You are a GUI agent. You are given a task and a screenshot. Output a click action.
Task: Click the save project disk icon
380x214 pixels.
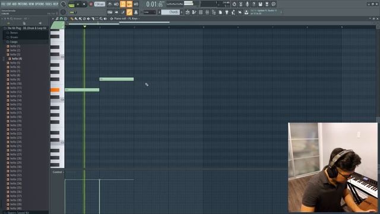pos(260,4)
